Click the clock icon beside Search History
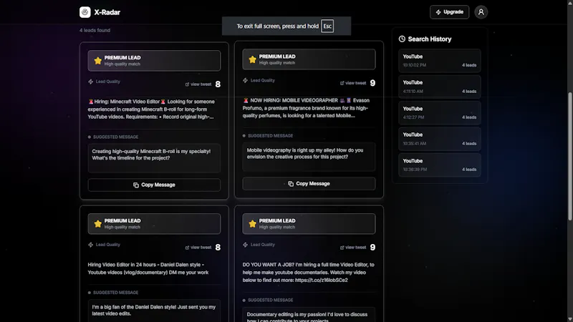Viewport: 573px width, 322px height. pos(402,39)
